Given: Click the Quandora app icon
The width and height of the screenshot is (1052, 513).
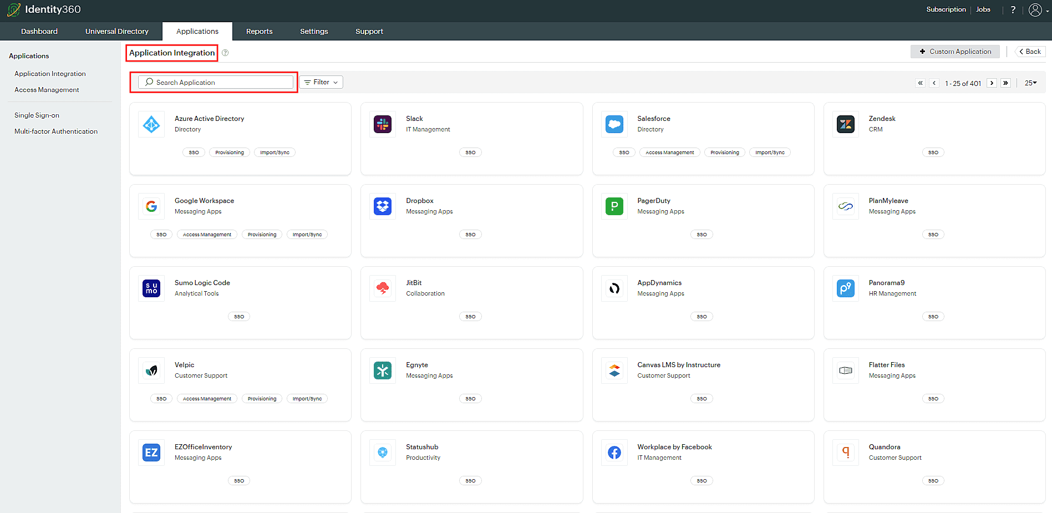Looking at the screenshot, I should coord(846,453).
